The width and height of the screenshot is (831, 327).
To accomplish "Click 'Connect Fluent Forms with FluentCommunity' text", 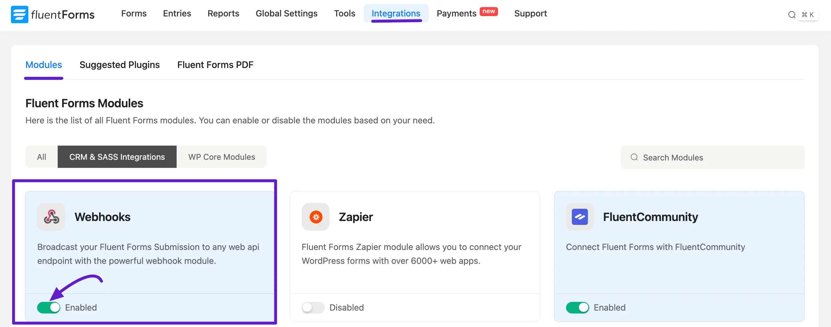I will 655,247.
